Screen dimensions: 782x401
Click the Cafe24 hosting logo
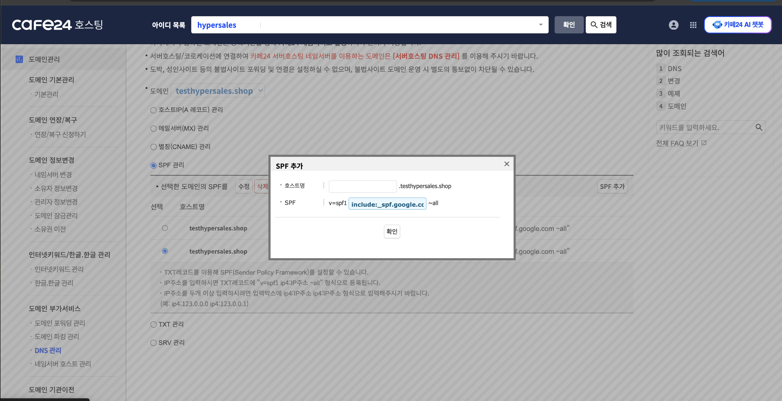pyautogui.click(x=57, y=25)
